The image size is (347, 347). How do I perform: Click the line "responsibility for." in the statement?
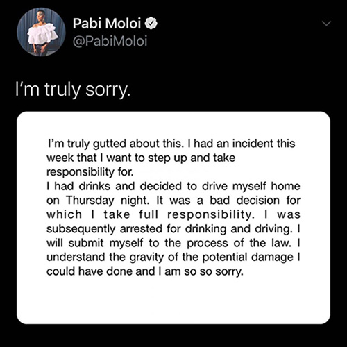tap(90, 172)
